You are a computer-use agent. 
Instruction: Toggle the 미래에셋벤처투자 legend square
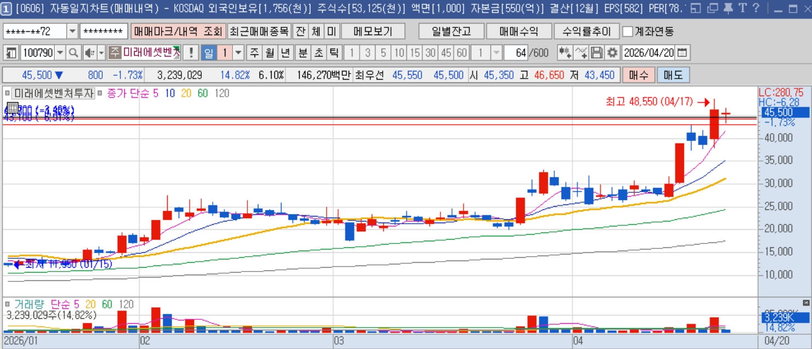point(8,93)
